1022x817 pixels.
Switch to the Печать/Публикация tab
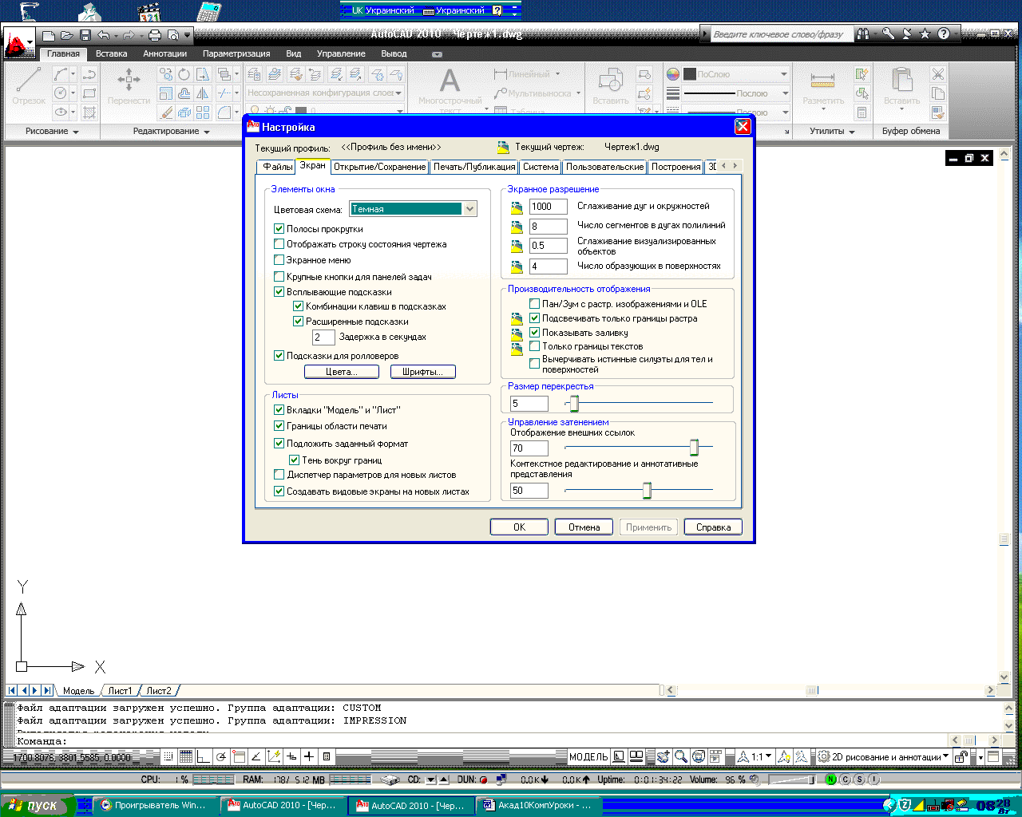click(x=474, y=167)
